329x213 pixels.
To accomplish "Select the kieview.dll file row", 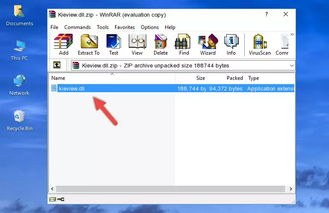I will click(x=172, y=88).
